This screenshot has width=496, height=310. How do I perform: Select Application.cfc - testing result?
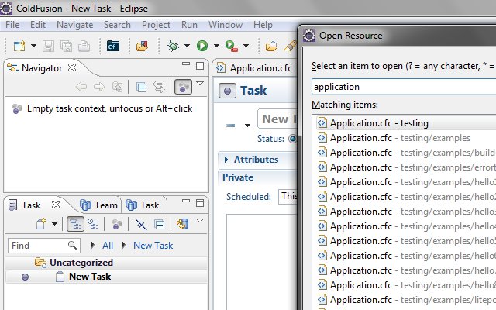(406, 123)
